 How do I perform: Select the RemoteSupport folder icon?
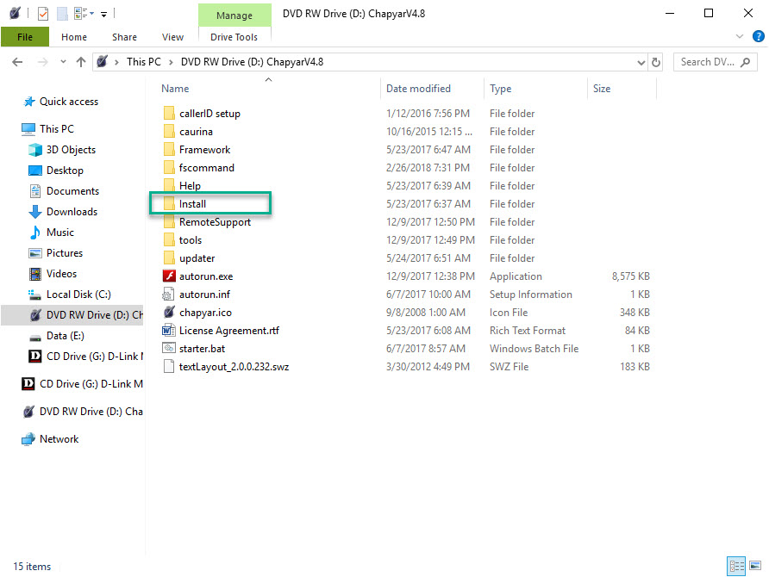point(169,222)
